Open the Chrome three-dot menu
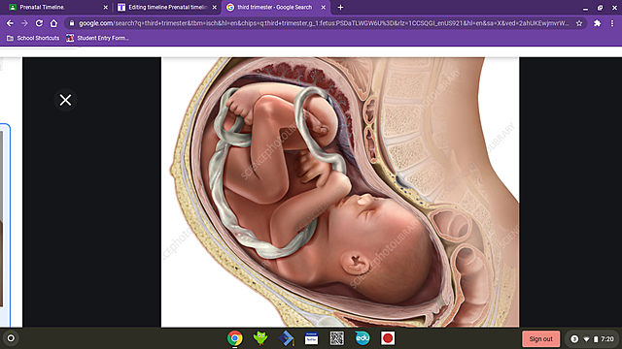This screenshot has width=622, height=349. pos(612,23)
